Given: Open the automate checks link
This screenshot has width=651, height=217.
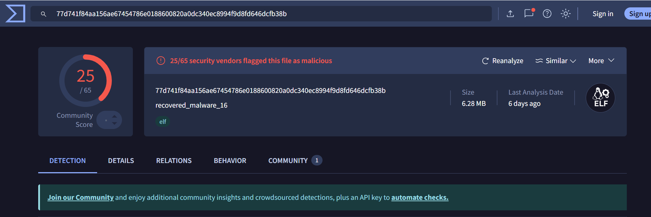Looking at the screenshot, I should [419, 197].
